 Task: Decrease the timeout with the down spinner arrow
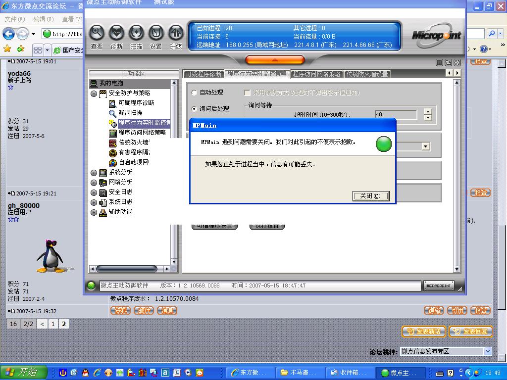(x=428, y=118)
